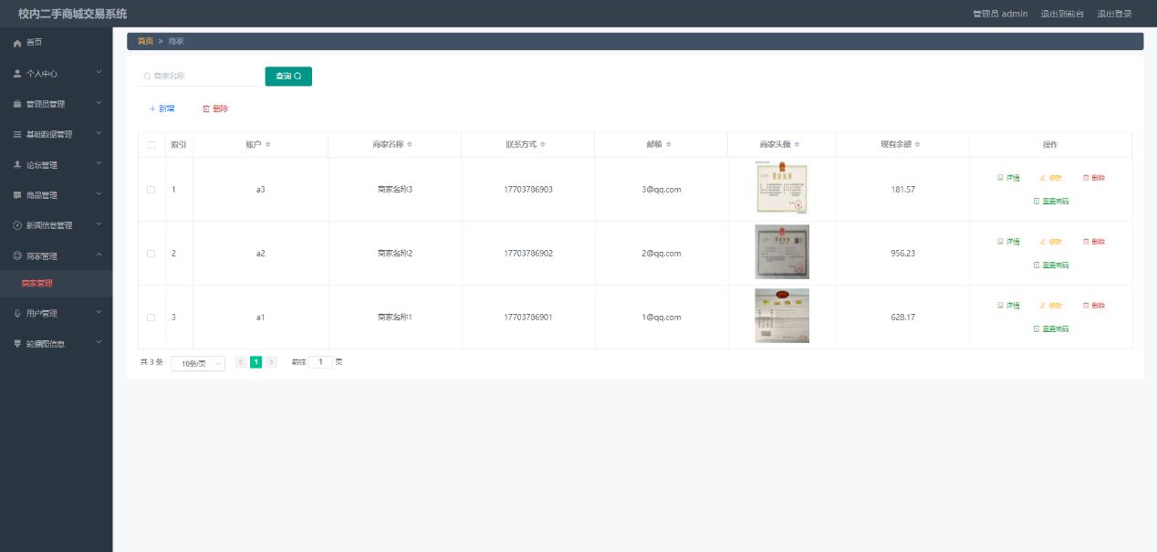This screenshot has height=552, width=1157.
Task: Click the 校内二手商城交易系统 title
Action: 73,14
